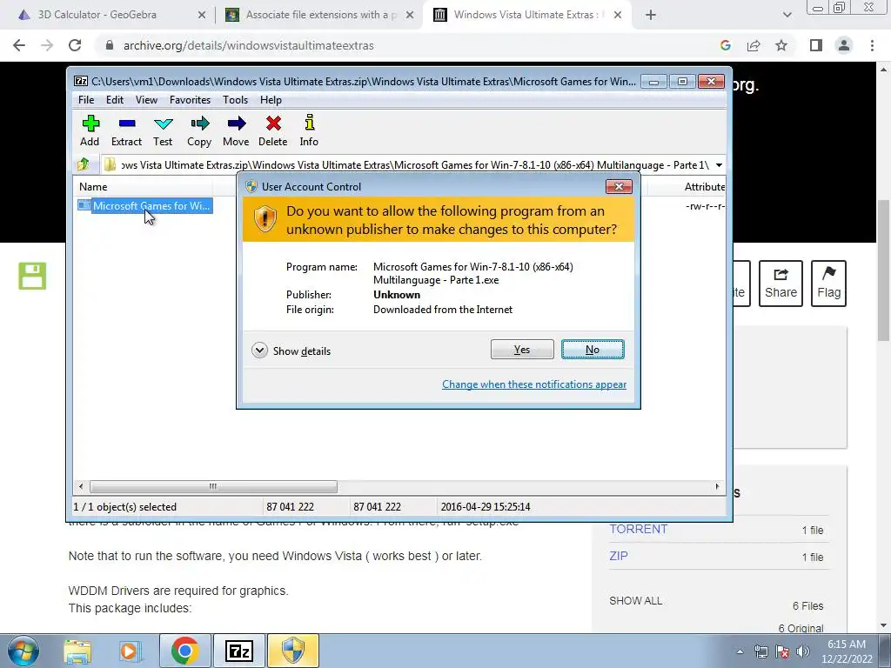The height and width of the screenshot is (668, 891).
Task: Click the Copy toolbar icon
Action: tap(199, 131)
